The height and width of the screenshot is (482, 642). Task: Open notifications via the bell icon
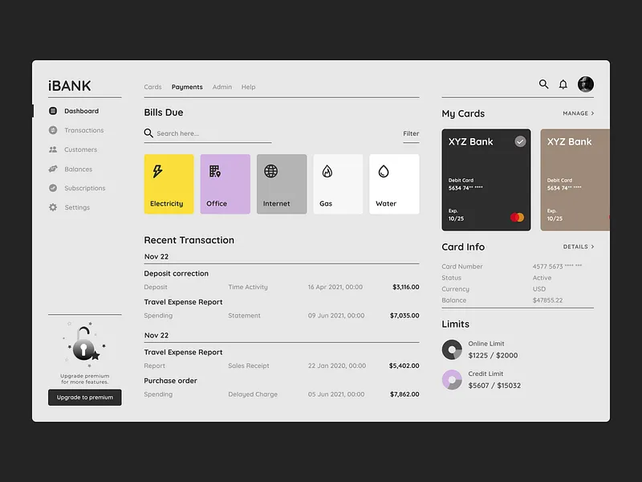pos(563,84)
